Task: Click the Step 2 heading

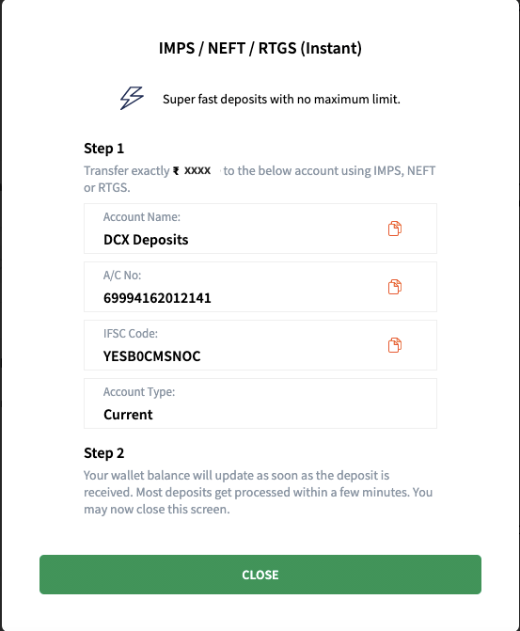Action: [103, 453]
